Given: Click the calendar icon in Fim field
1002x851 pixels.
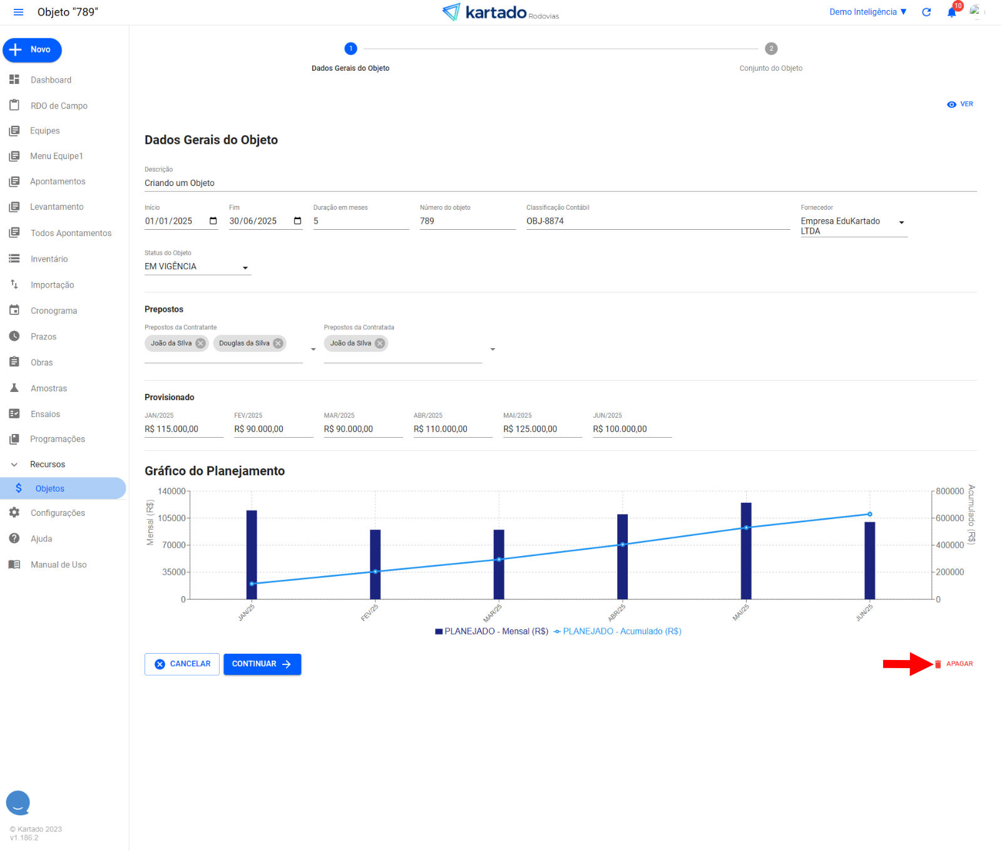Looking at the screenshot, I should click(x=297, y=221).
